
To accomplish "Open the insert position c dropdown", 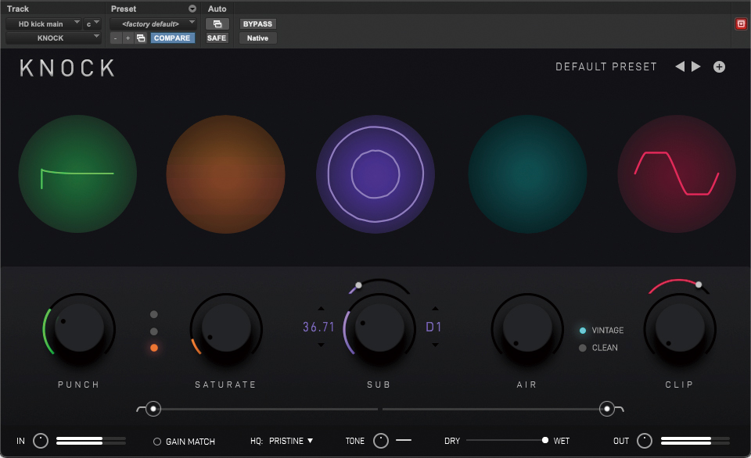I will coord(92,24).
